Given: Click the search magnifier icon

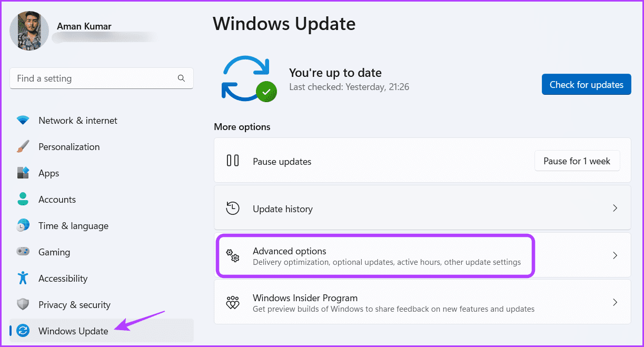Looking at the screenshot, I should (181, 78).
